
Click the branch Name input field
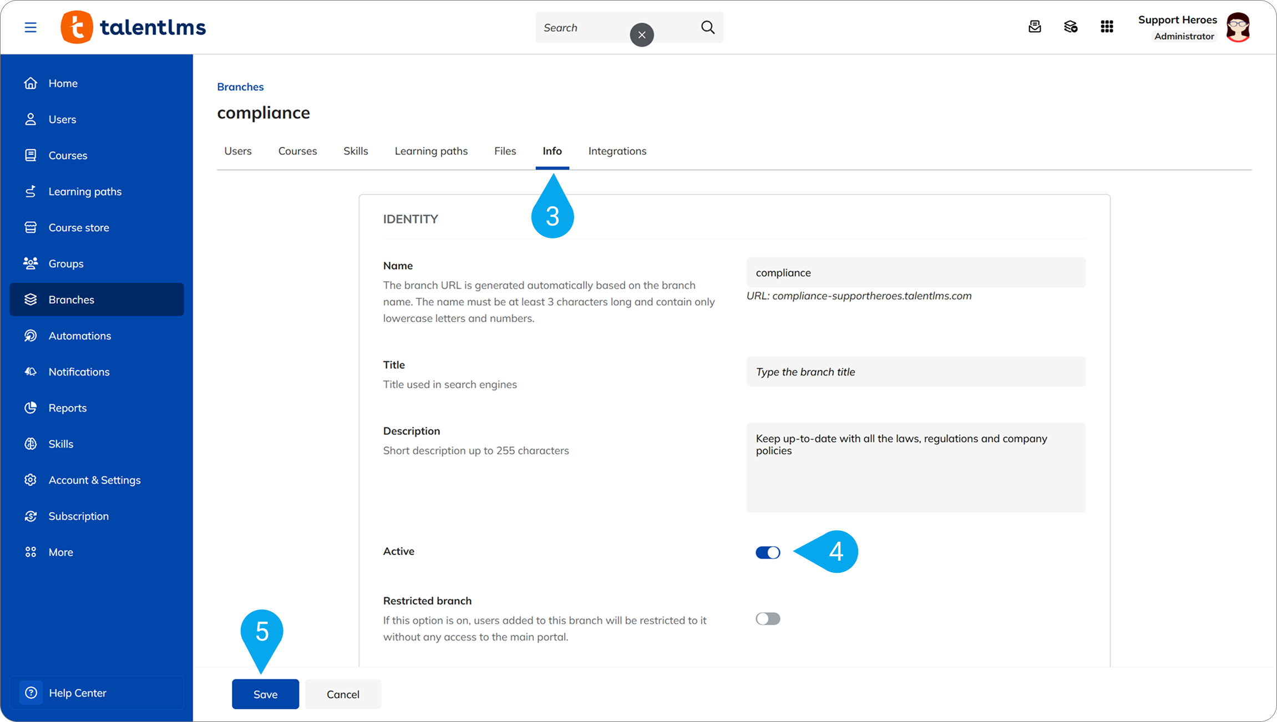pos(916,272)
